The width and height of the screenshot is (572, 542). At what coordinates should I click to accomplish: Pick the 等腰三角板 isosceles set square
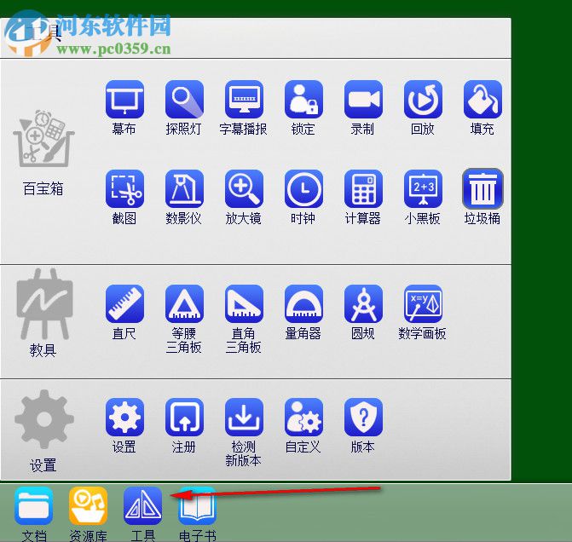pyautogui.click(x=184, y=304)
